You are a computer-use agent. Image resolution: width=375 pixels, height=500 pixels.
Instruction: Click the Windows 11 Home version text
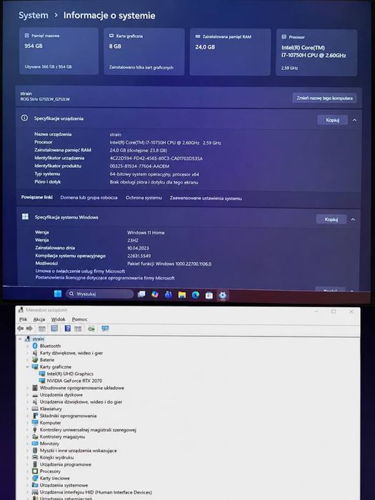point(146,233)
